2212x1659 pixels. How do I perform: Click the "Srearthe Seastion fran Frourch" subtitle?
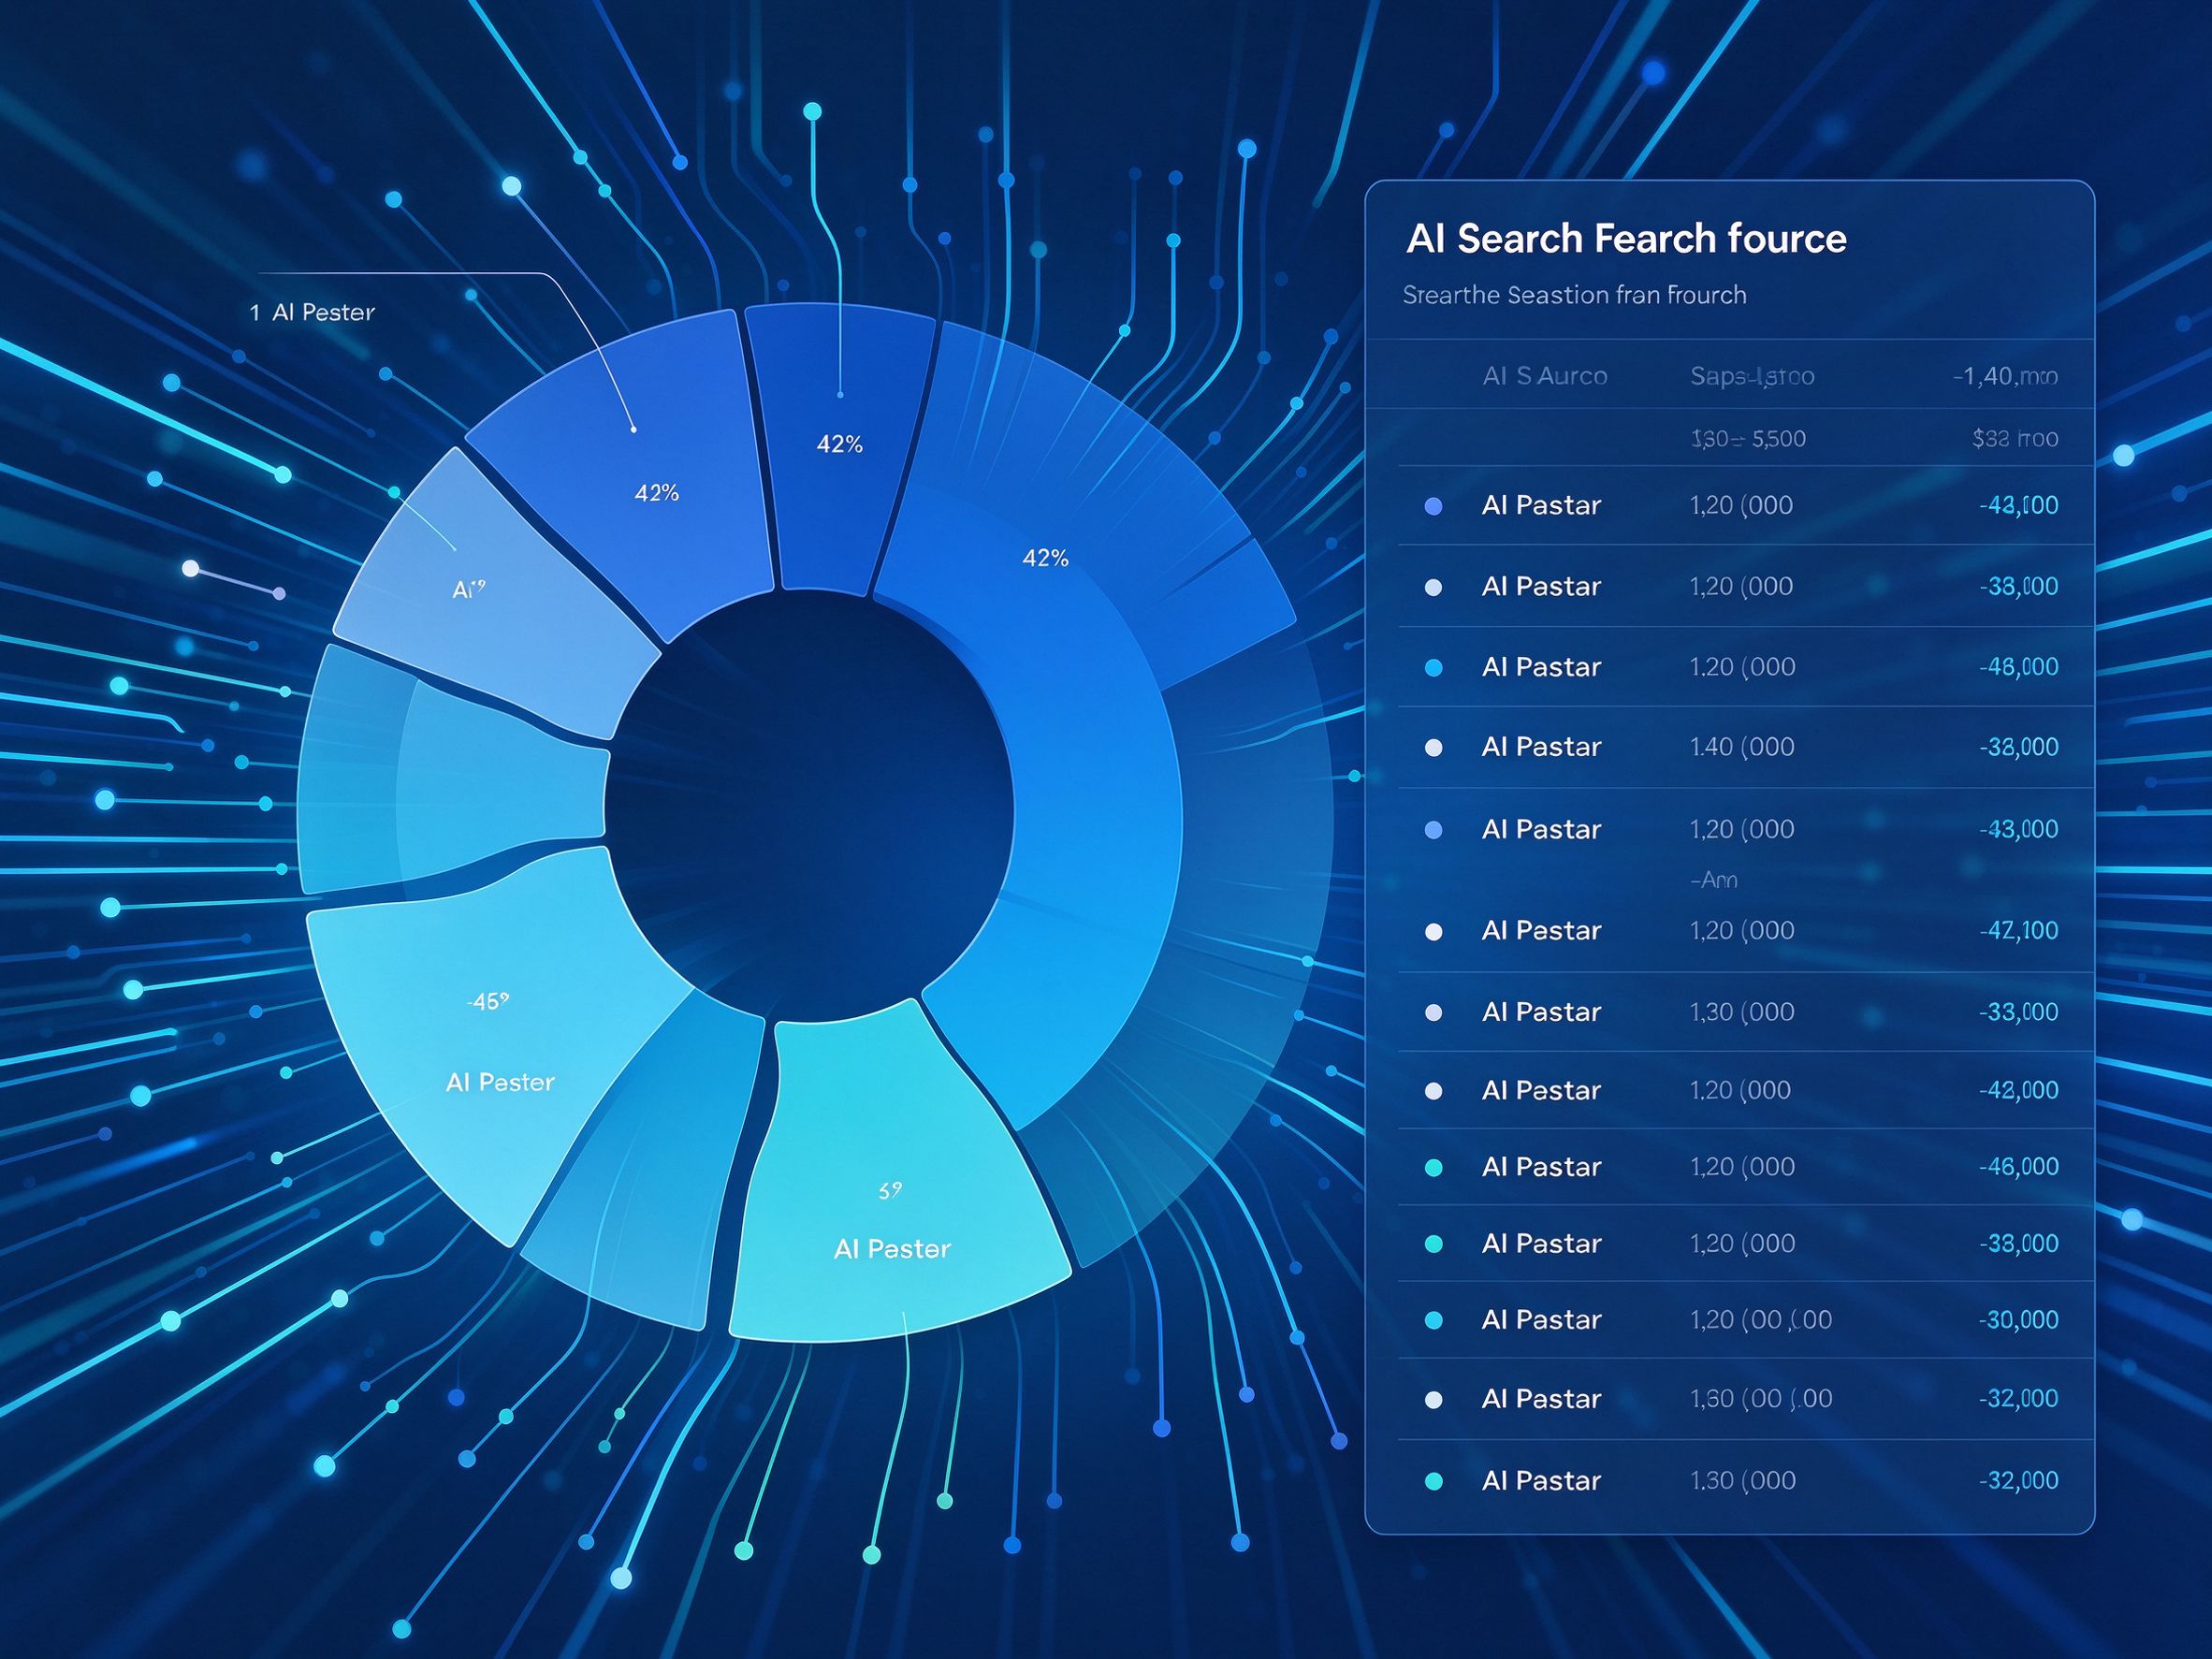pos(1575,295)
